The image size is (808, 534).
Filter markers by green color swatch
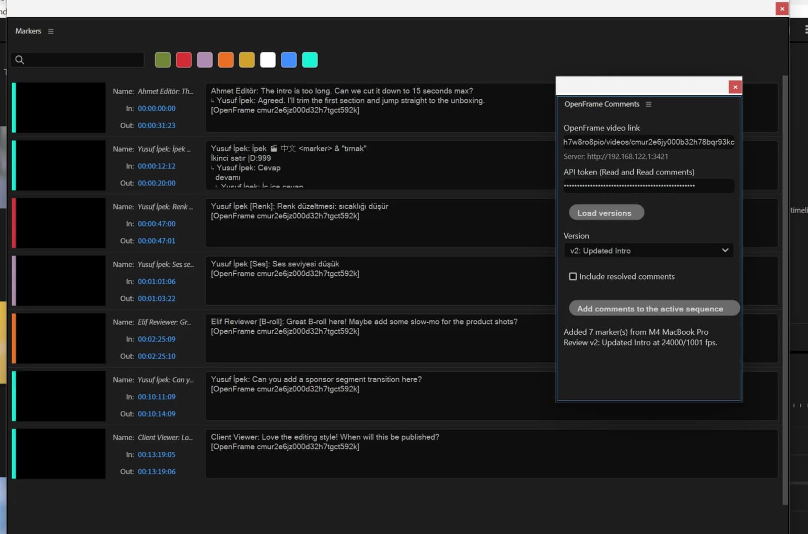[x=163, y=60]
